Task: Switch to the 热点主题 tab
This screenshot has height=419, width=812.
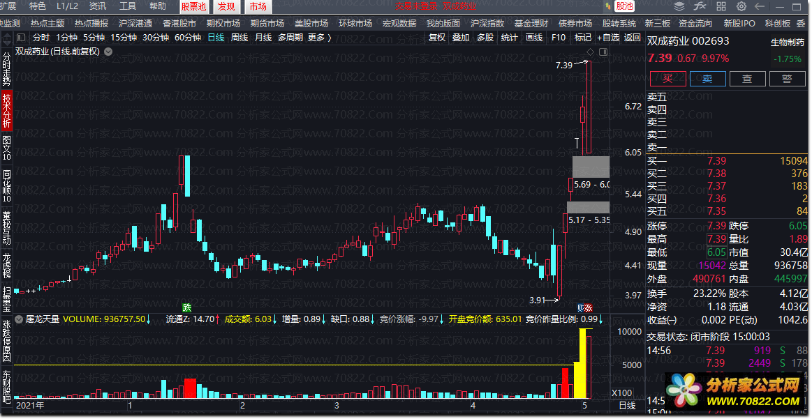Action: 47,24
